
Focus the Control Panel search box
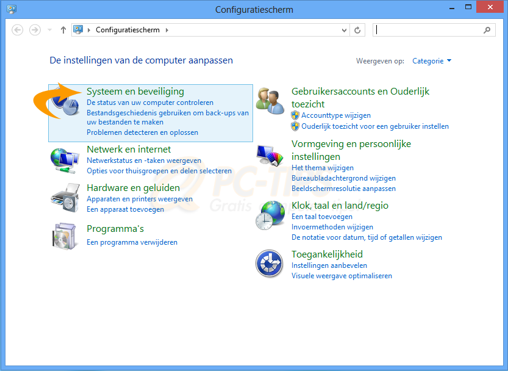[434, 30]
